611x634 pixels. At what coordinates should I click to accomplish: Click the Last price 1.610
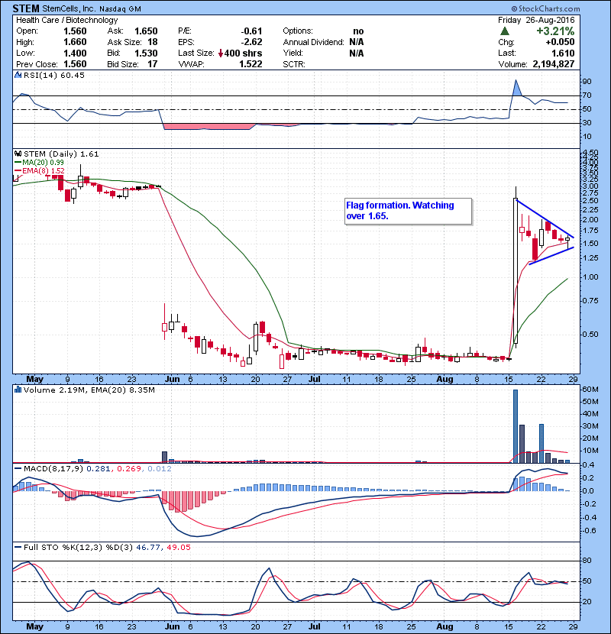pyautogui.click(x=564, y=53)
